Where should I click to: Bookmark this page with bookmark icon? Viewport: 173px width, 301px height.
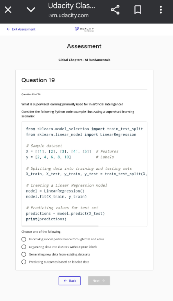pos(138,9)
